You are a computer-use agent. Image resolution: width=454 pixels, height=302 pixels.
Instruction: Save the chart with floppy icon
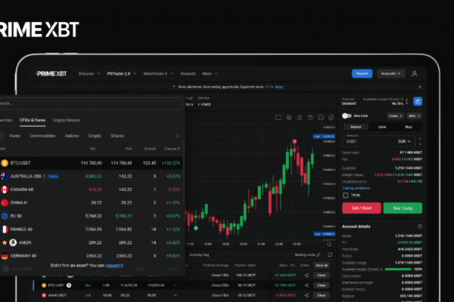310,117
